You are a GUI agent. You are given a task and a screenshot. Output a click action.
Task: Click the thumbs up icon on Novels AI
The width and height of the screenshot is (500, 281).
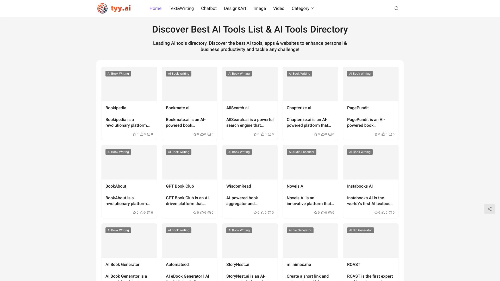(x=322, y=212)
